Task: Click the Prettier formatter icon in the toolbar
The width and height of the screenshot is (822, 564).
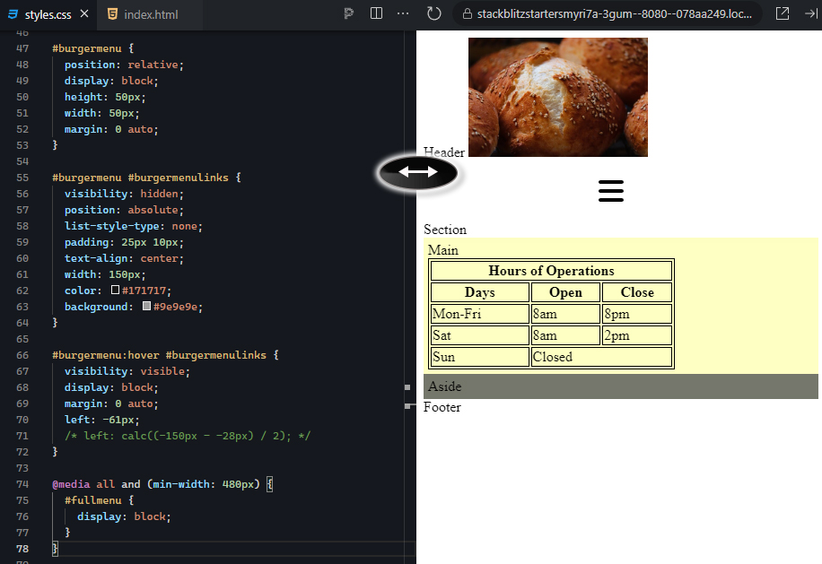Action: point(348,13)
